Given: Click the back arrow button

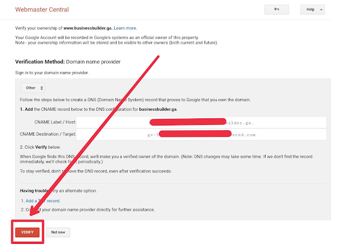Looking at the screenshot, I should click(276, 10).
